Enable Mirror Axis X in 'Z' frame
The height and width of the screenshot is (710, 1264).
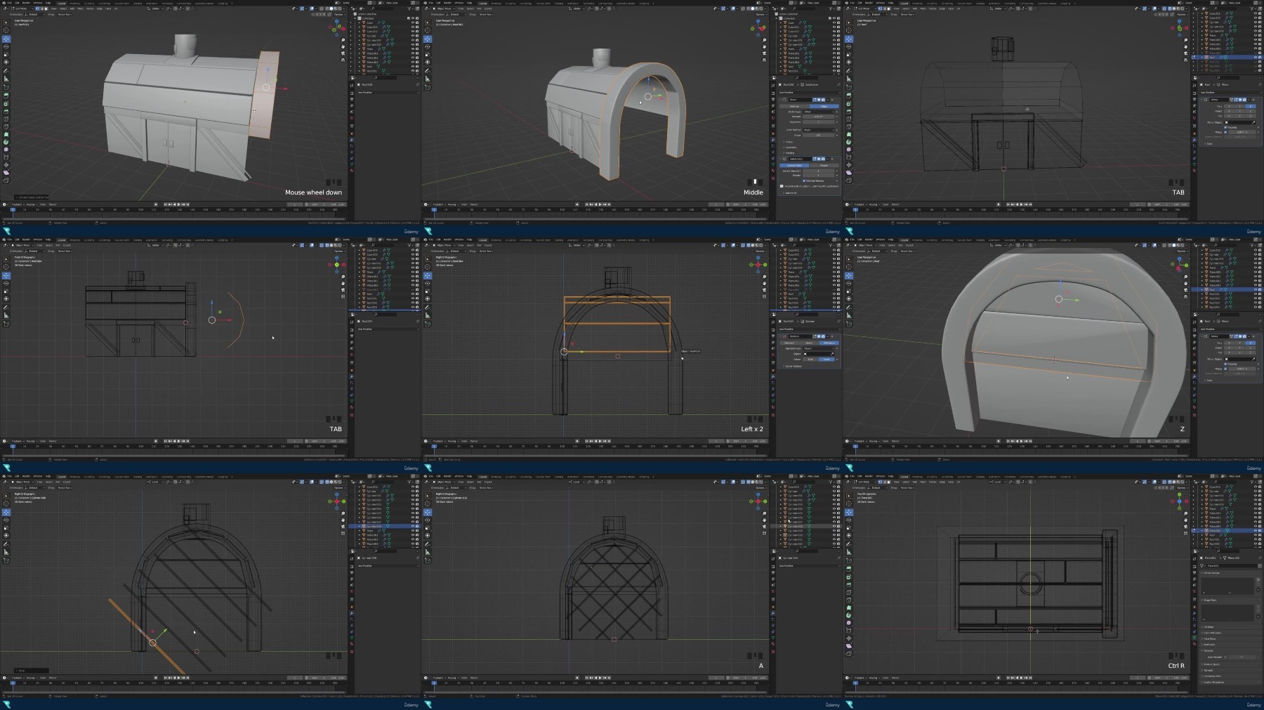[1229, 343]
